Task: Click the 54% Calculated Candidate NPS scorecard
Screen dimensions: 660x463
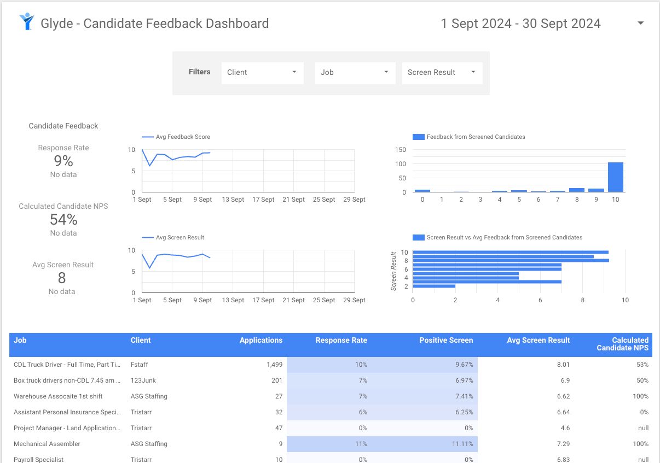Action: (x=63, y=219)
